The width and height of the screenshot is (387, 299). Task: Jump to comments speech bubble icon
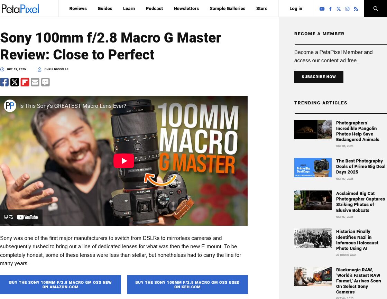(45, 82)
